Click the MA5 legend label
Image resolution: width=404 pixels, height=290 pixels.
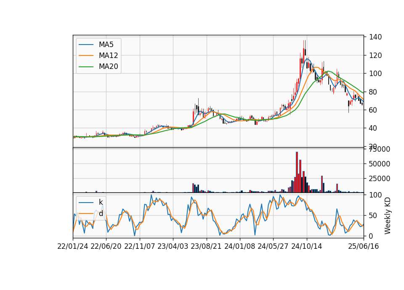[106, 45]
